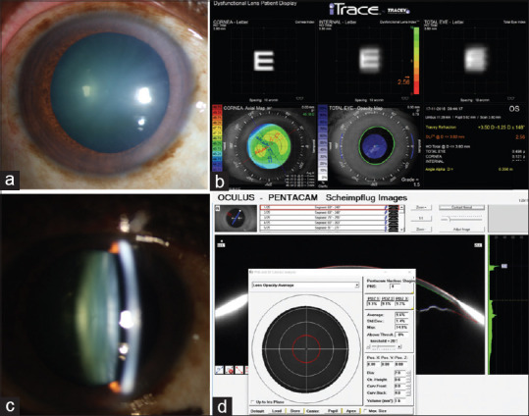
Task: Click the PNS input field
Action: 396,286
